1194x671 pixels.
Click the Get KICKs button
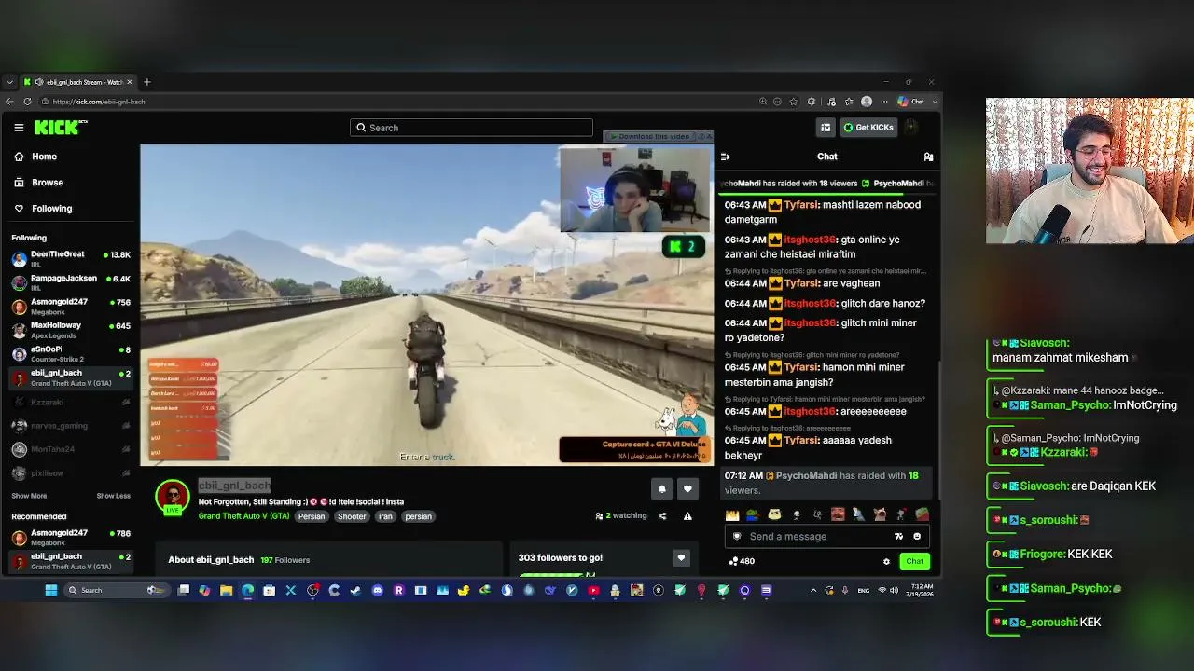tap(868, 128)
